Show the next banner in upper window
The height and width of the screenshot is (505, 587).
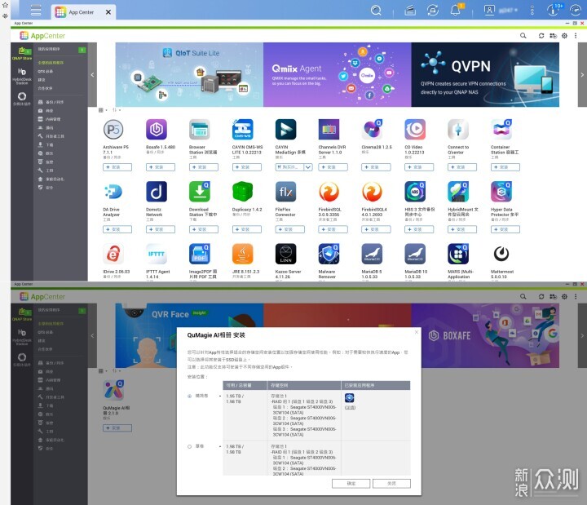(x=582, y=75)
